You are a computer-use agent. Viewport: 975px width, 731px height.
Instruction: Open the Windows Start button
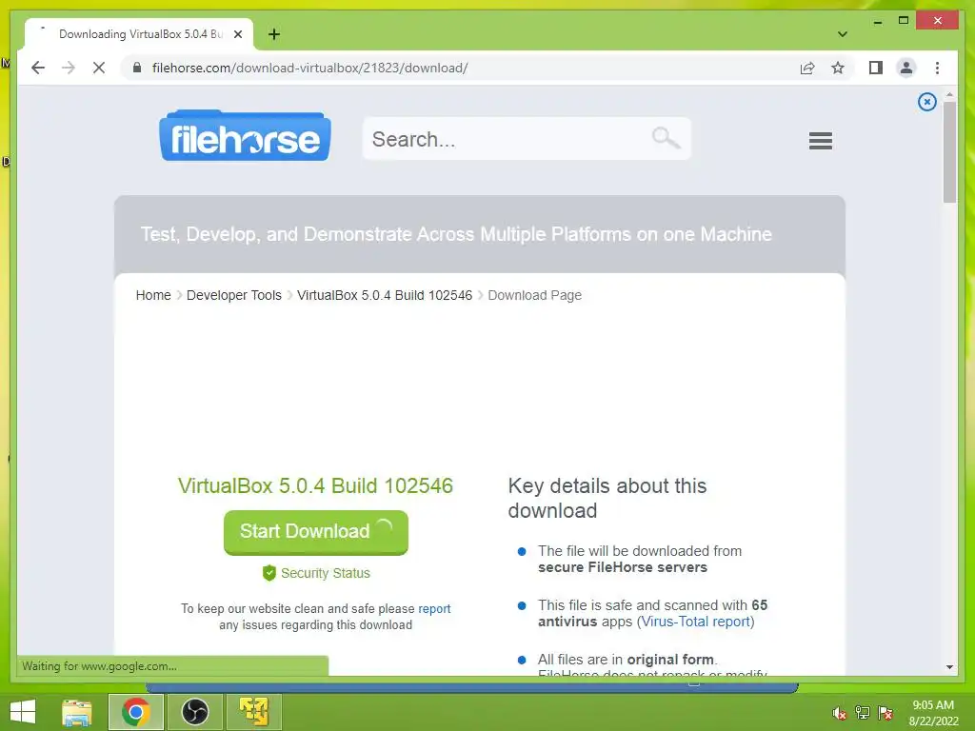23,712
